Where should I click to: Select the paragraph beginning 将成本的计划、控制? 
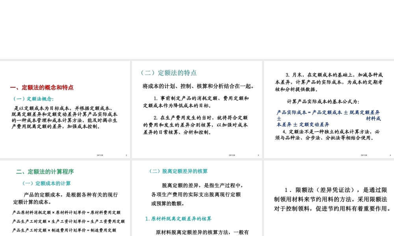[196, 84]
